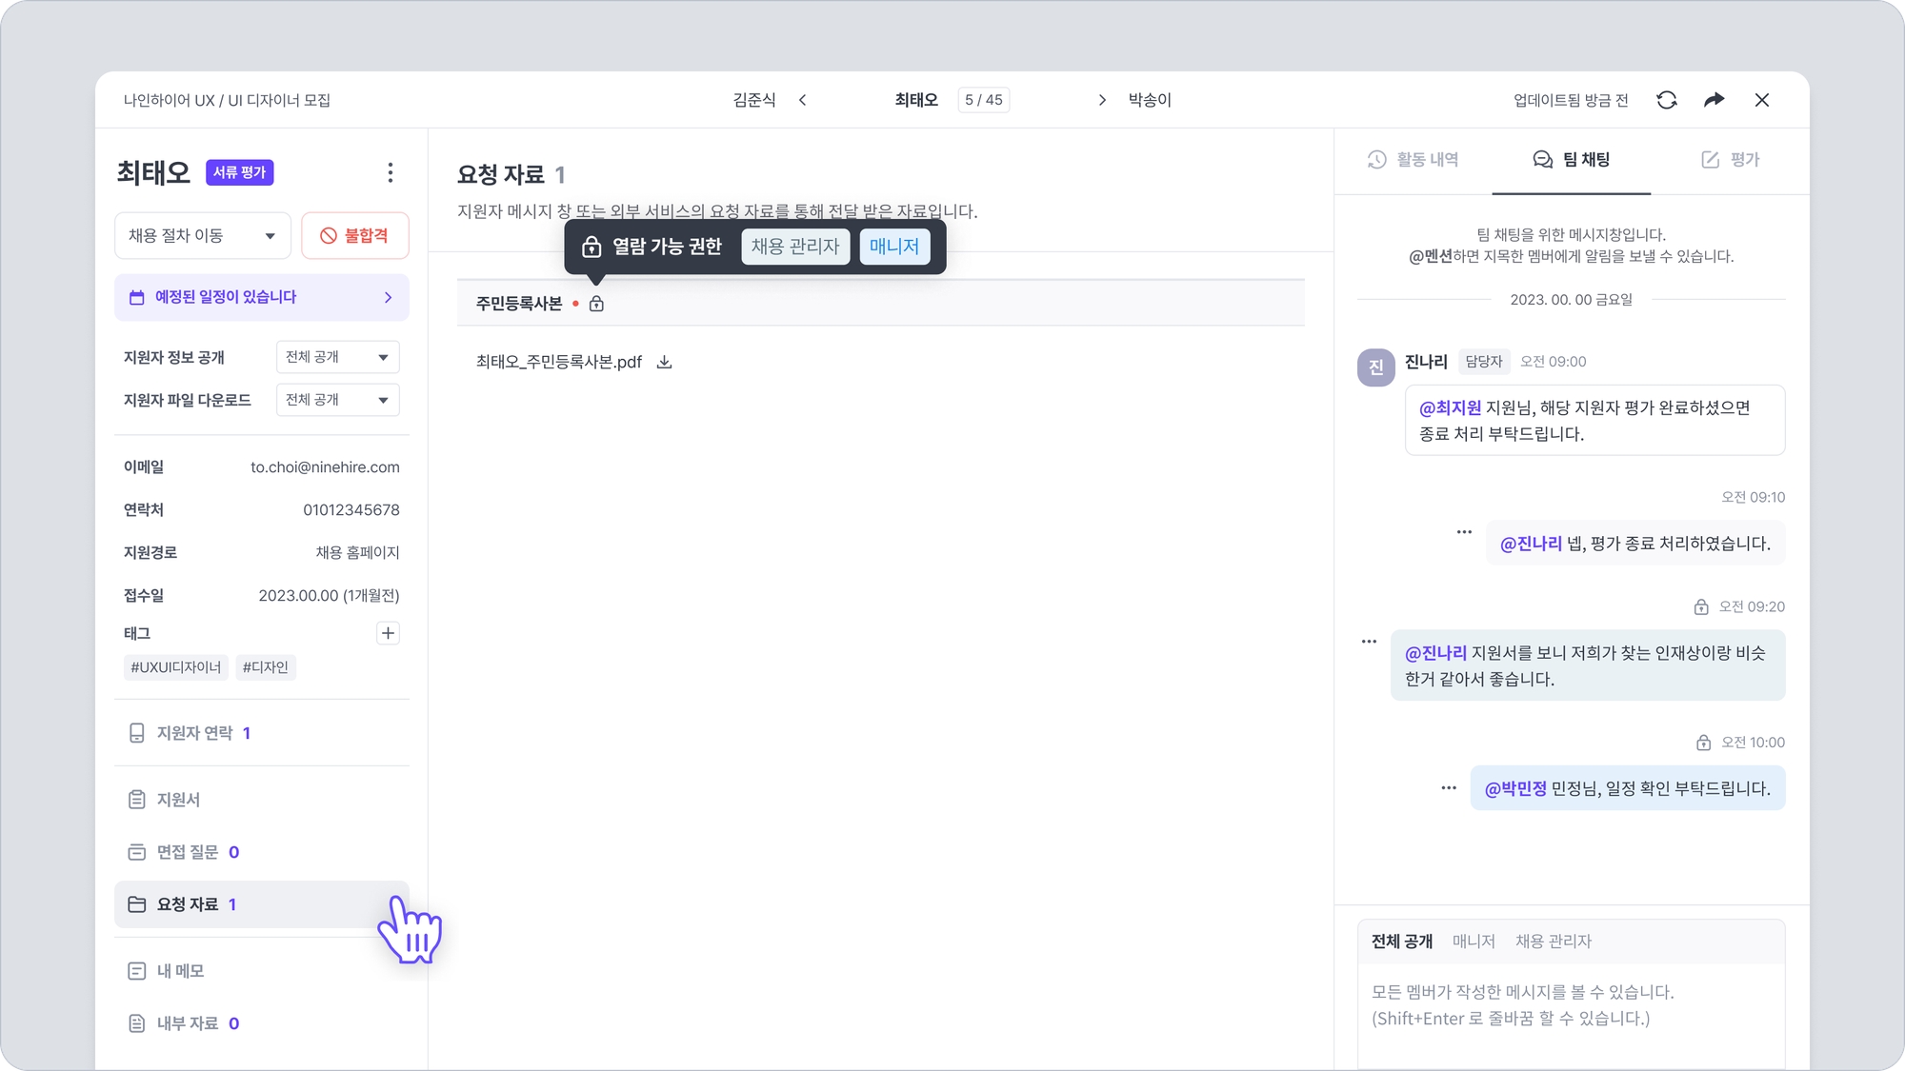Viewport: 1905px width, 1071px height.
Task: Switch to 활동 내역 tab
Action: (x=1414, y=160)
